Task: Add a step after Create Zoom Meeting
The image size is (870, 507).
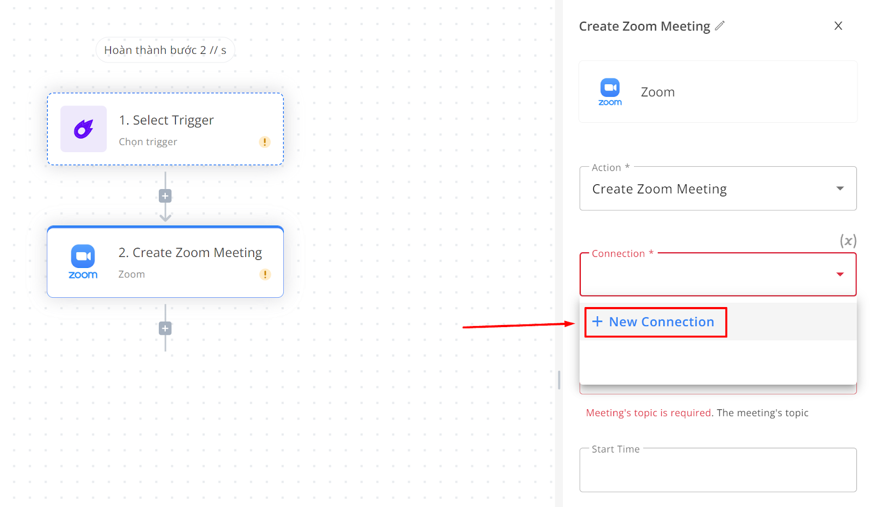Action: 165,328
